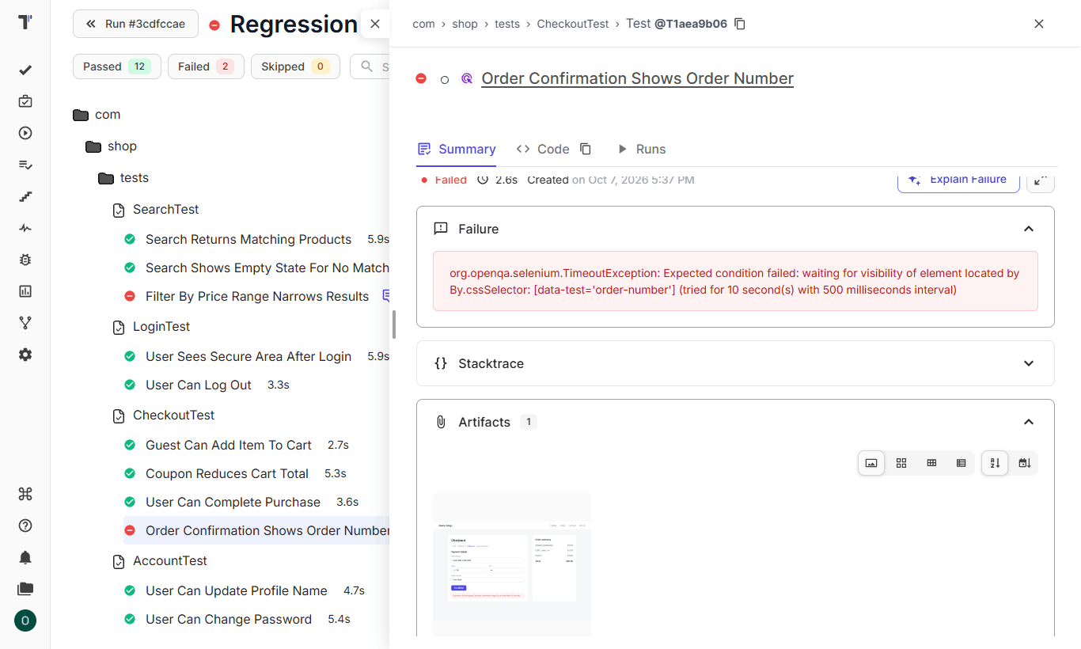Go back to Run #3cdfccae
Viewport: 1081px width, 649px height.
[x=135, y=24]
